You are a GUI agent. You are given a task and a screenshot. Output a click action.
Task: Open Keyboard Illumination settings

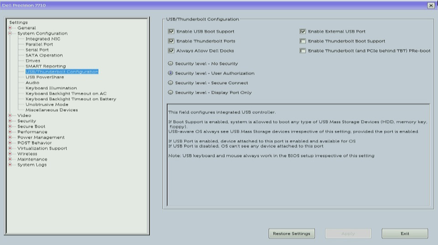click(51, 88)
